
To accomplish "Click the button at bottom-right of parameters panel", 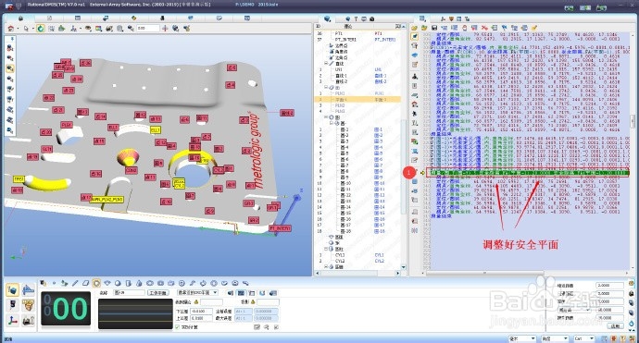I will [615, 326].
